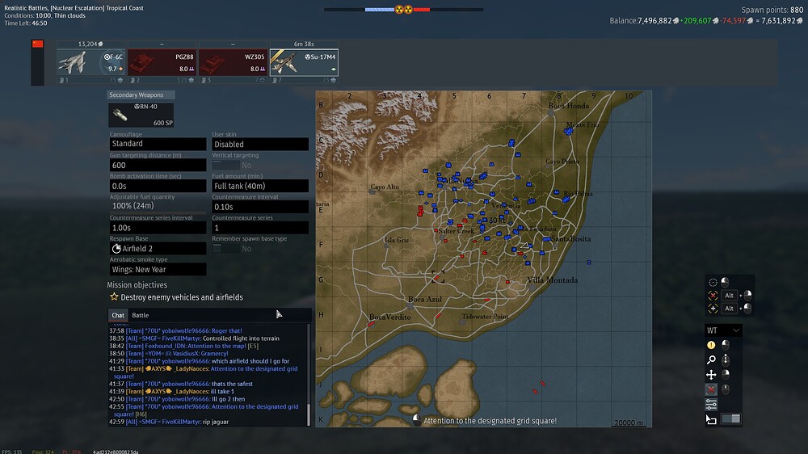Open the Camouflage Standard dropdown
The height and width of the screenshot is (454, 808).
click(158, 144)
